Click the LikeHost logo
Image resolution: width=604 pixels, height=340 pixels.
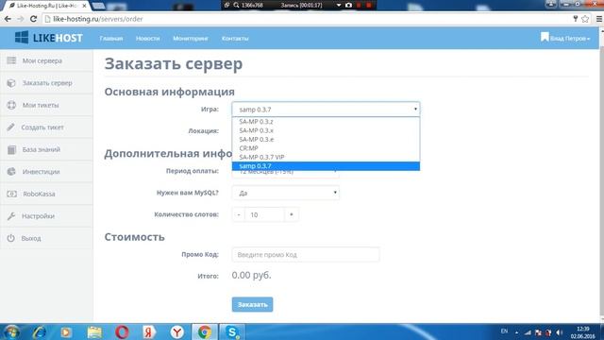click(x=49, y=38)
